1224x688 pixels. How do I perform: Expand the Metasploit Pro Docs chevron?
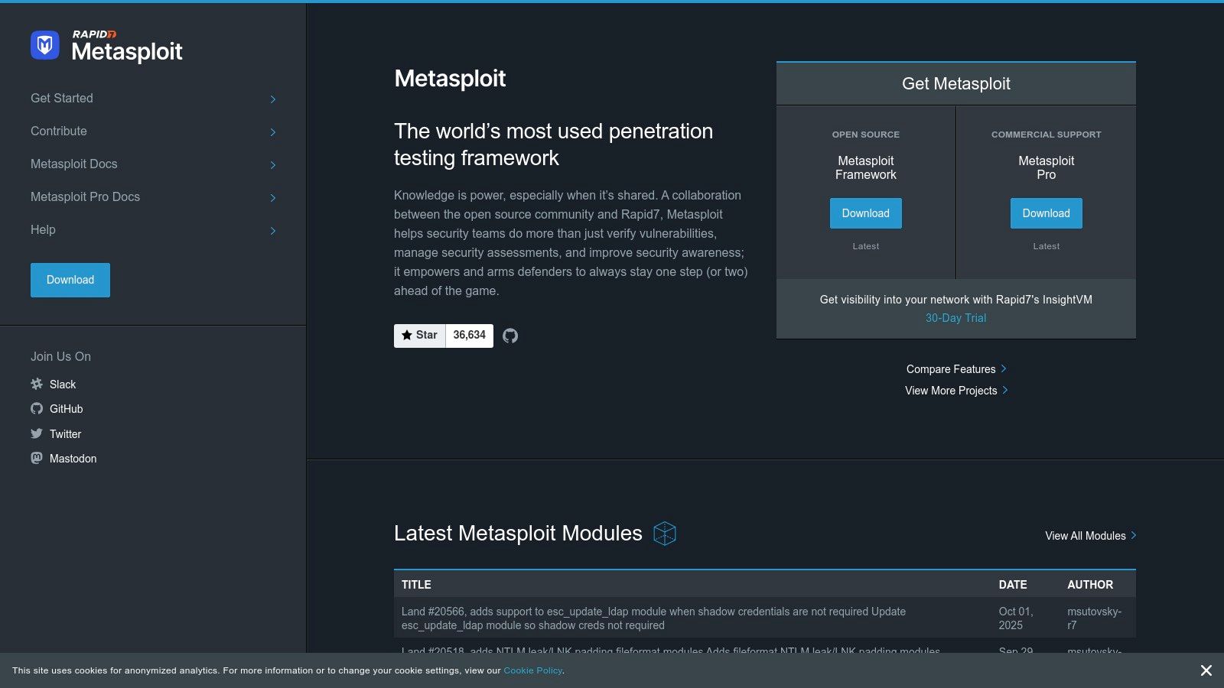(x=273, y=198)
